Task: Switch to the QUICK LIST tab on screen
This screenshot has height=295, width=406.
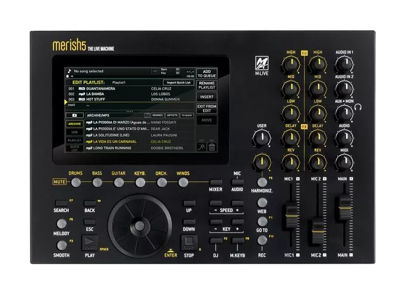Action: 75,148
